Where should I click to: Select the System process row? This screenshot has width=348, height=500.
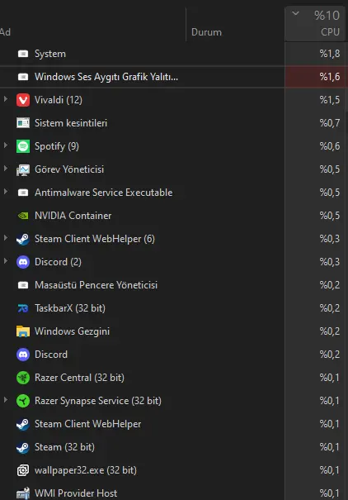173,54
